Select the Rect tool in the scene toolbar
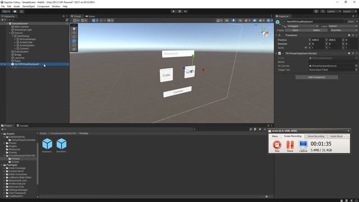Screen dimensions: 359x202 coord(74,45)
